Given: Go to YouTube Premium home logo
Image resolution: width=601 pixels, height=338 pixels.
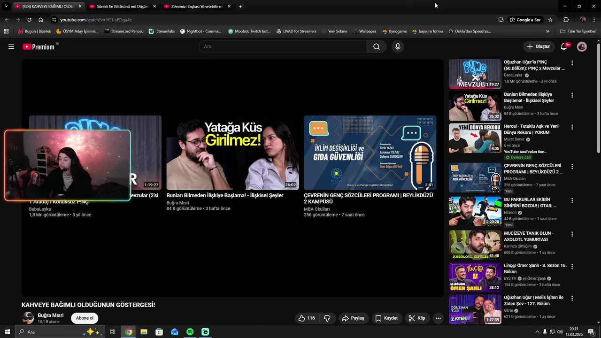Looking at the screenshot, I should 39,46.
